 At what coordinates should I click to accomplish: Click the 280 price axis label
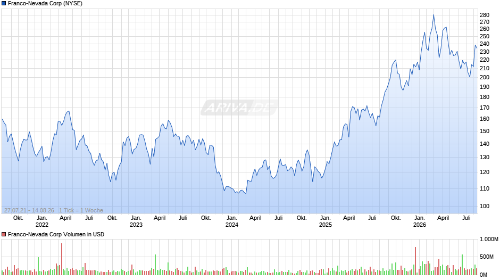(485, 15)
